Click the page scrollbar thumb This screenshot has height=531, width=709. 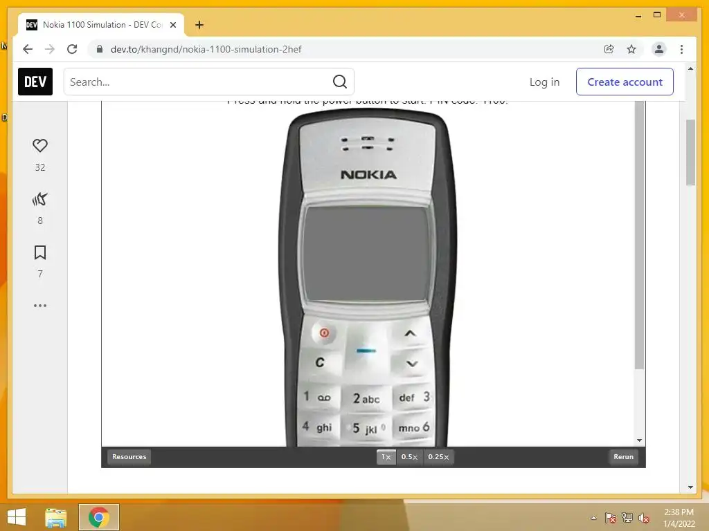click(690, 152)
